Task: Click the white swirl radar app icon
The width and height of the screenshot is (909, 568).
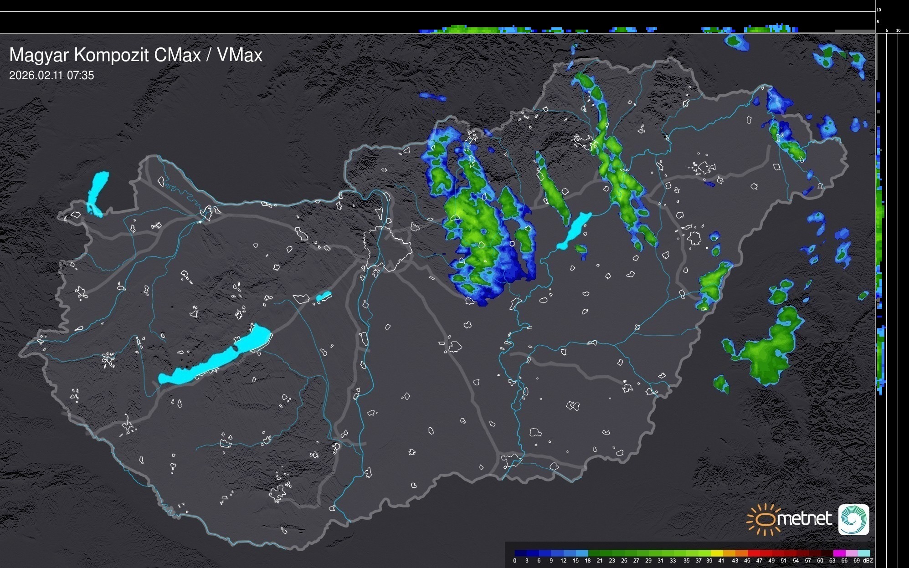Action: click(853, 520)
